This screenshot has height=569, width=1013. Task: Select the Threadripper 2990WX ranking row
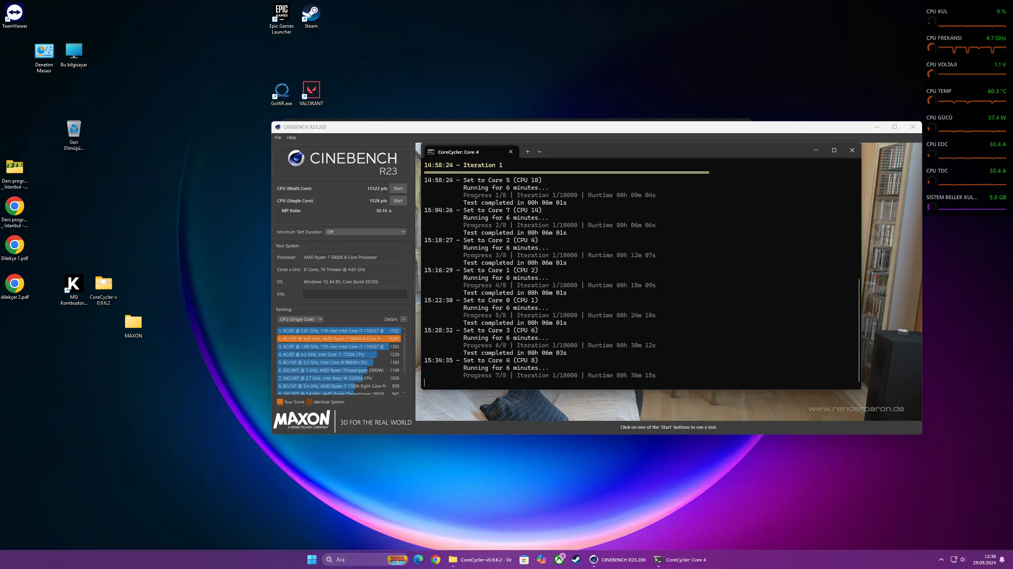(339, 370)
